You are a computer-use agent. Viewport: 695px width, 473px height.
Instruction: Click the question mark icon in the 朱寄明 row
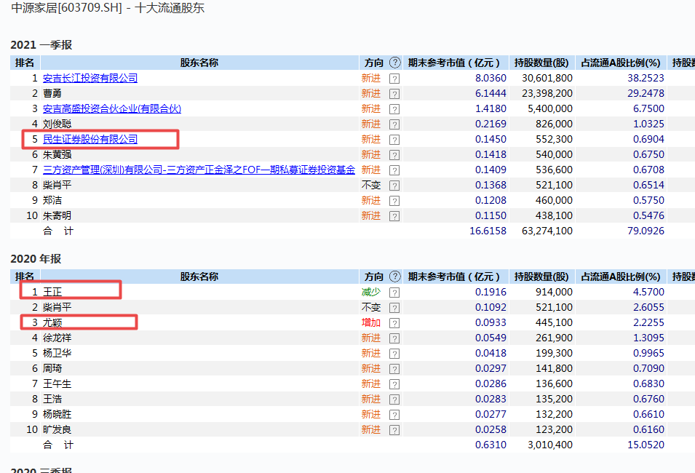pos(394,216)
